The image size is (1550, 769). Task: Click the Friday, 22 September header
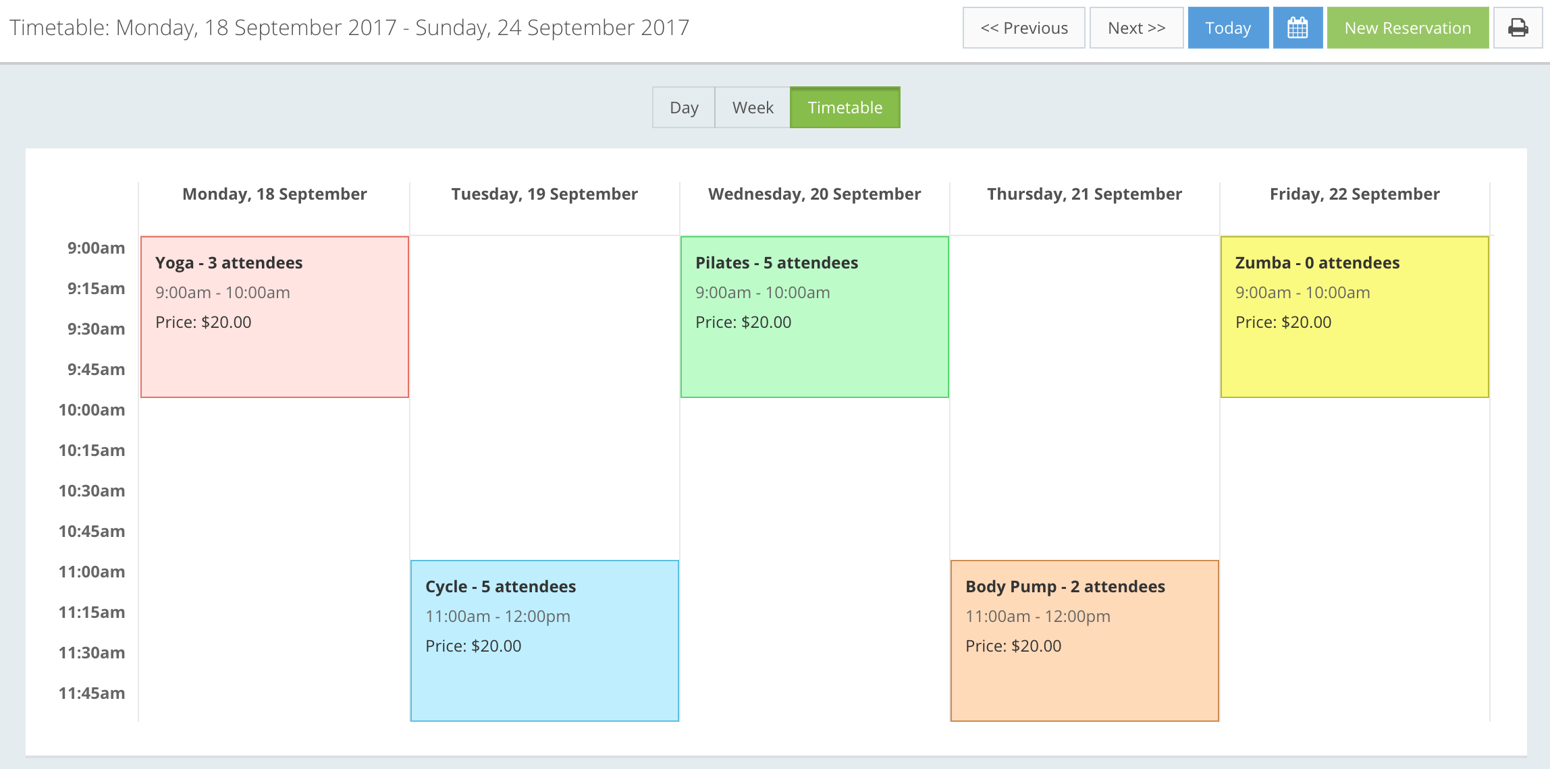1353,194
